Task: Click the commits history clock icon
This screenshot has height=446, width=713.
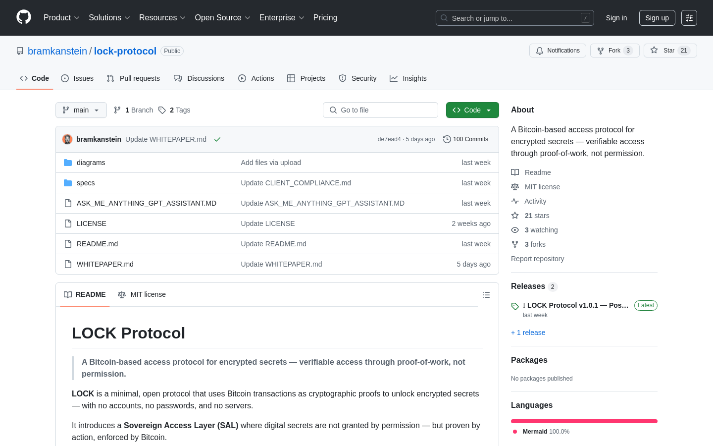Action: click(447, 139)
